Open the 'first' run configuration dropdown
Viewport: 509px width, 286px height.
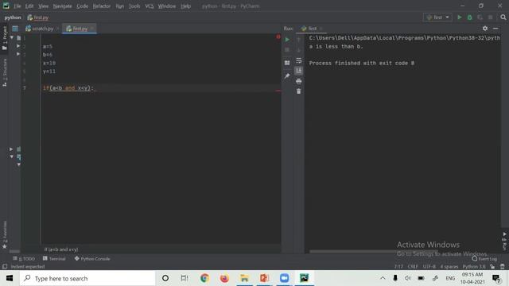pos(437,17)
